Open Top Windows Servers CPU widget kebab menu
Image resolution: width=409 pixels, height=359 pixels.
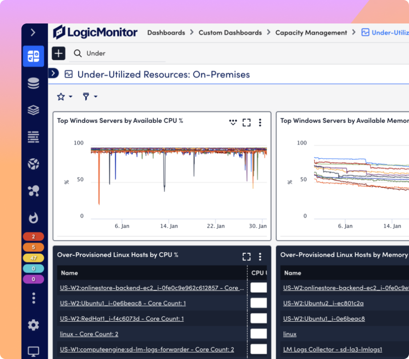click(260, 122)
